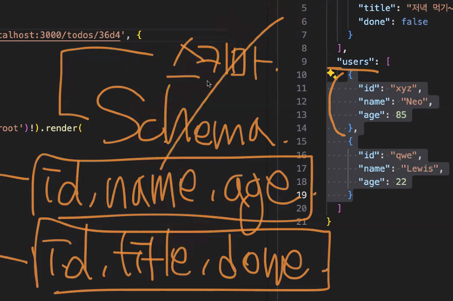The height and width of the screenshot is (301, 453).
Task: Click the age value 22
Action: (401, 182)
